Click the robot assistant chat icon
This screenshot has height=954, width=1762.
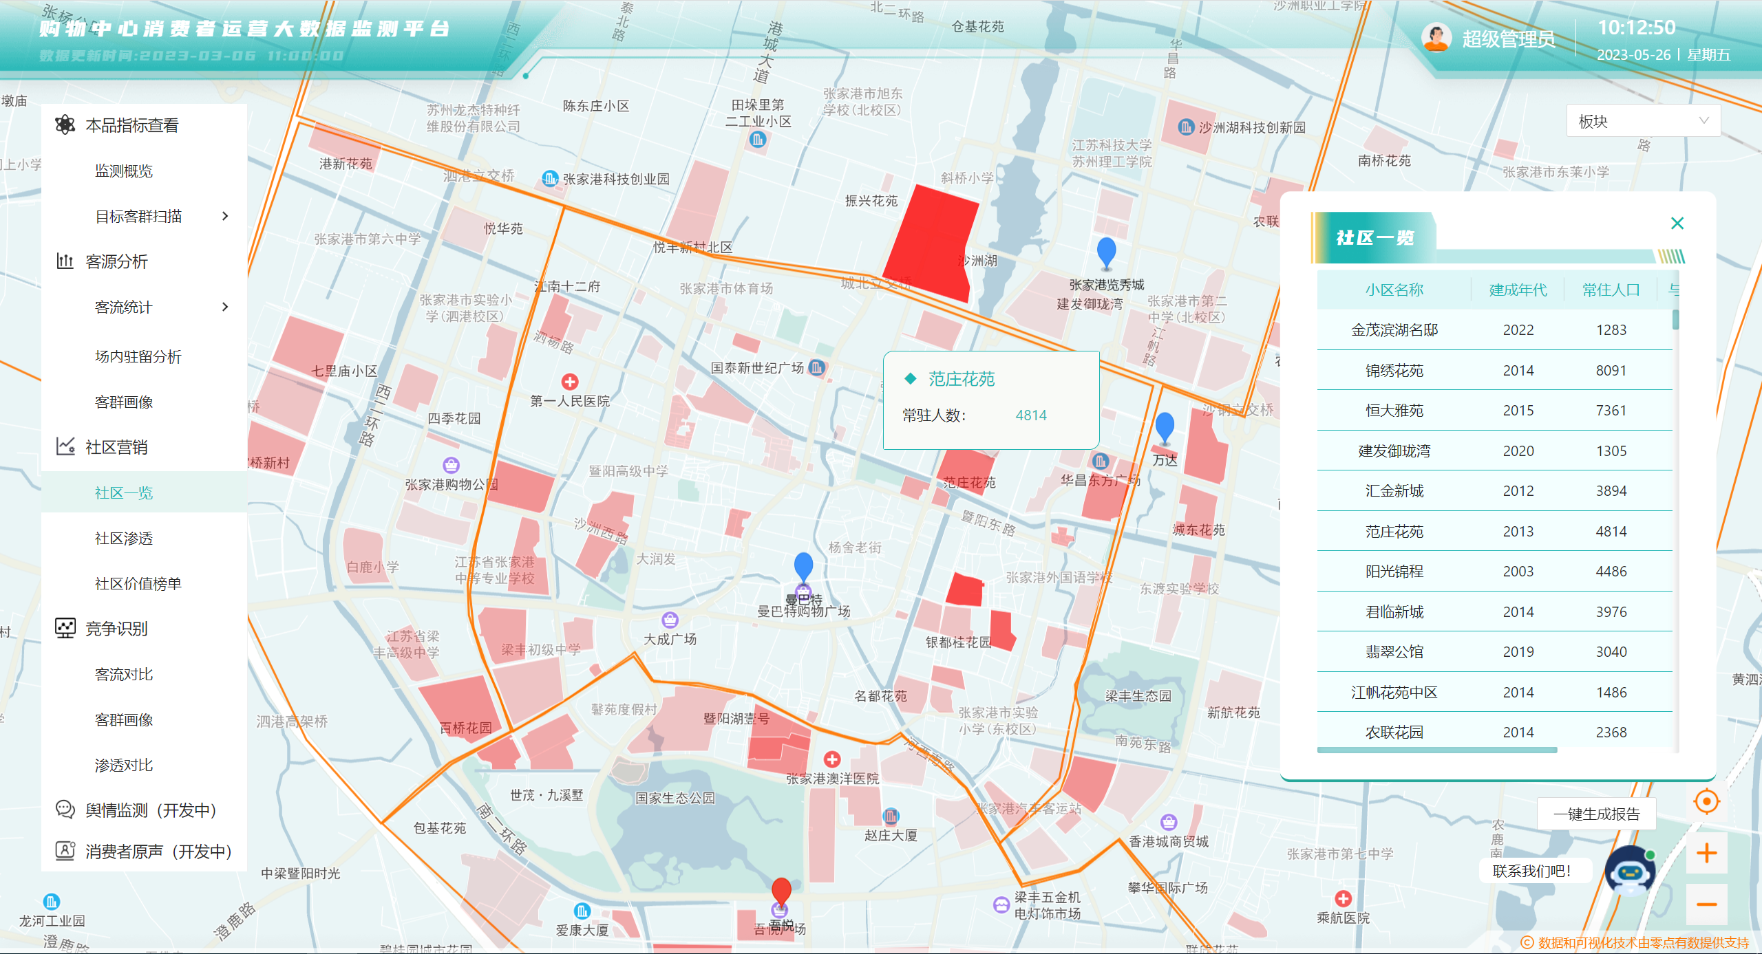pos(1629,872)
